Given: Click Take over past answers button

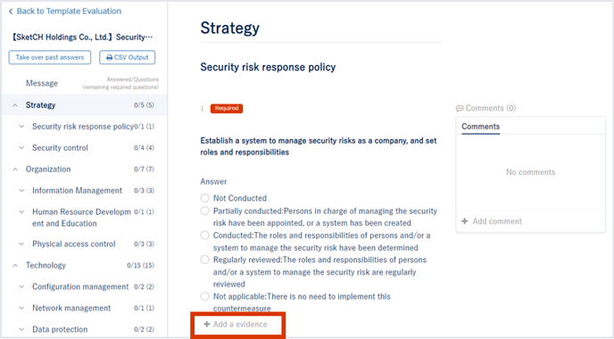Looking at the screenshot, I should 50,57.
